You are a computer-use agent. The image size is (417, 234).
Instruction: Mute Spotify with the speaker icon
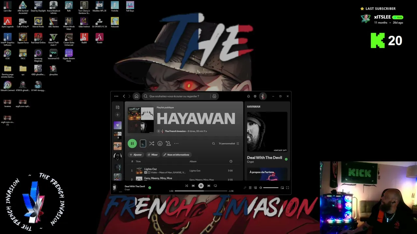click(260, 188)
